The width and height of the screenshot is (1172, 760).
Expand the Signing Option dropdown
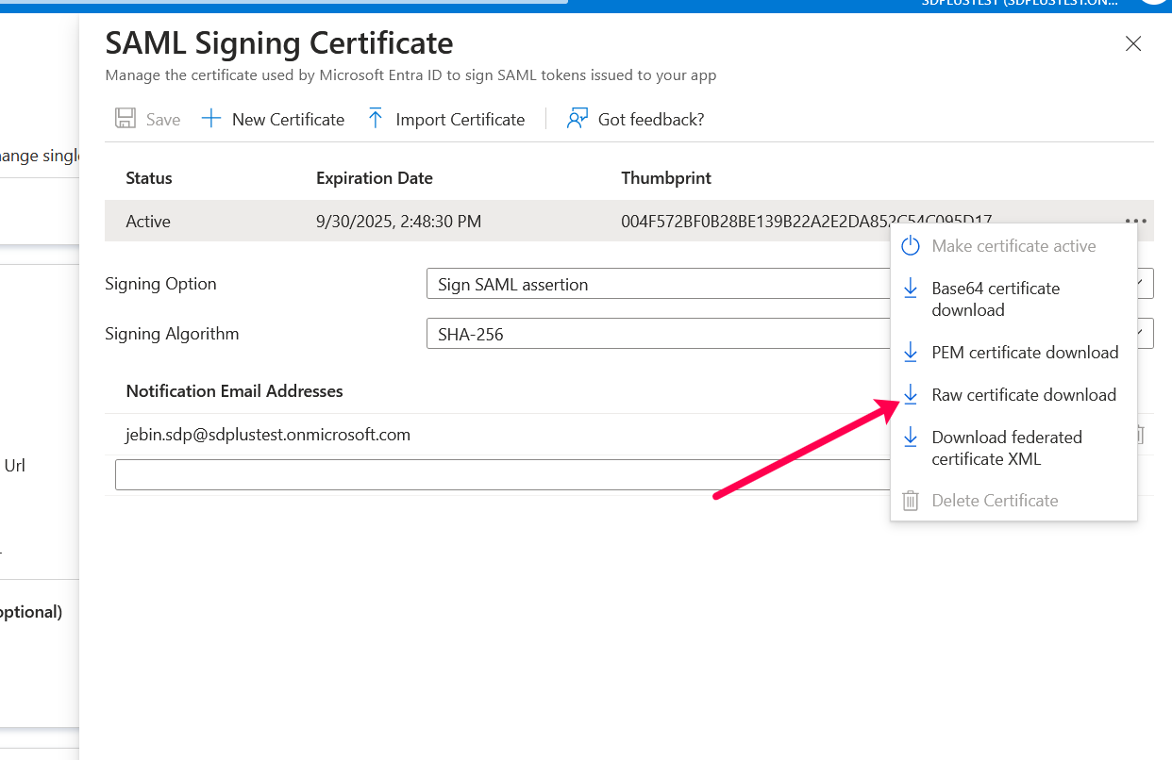pos(661,284)
